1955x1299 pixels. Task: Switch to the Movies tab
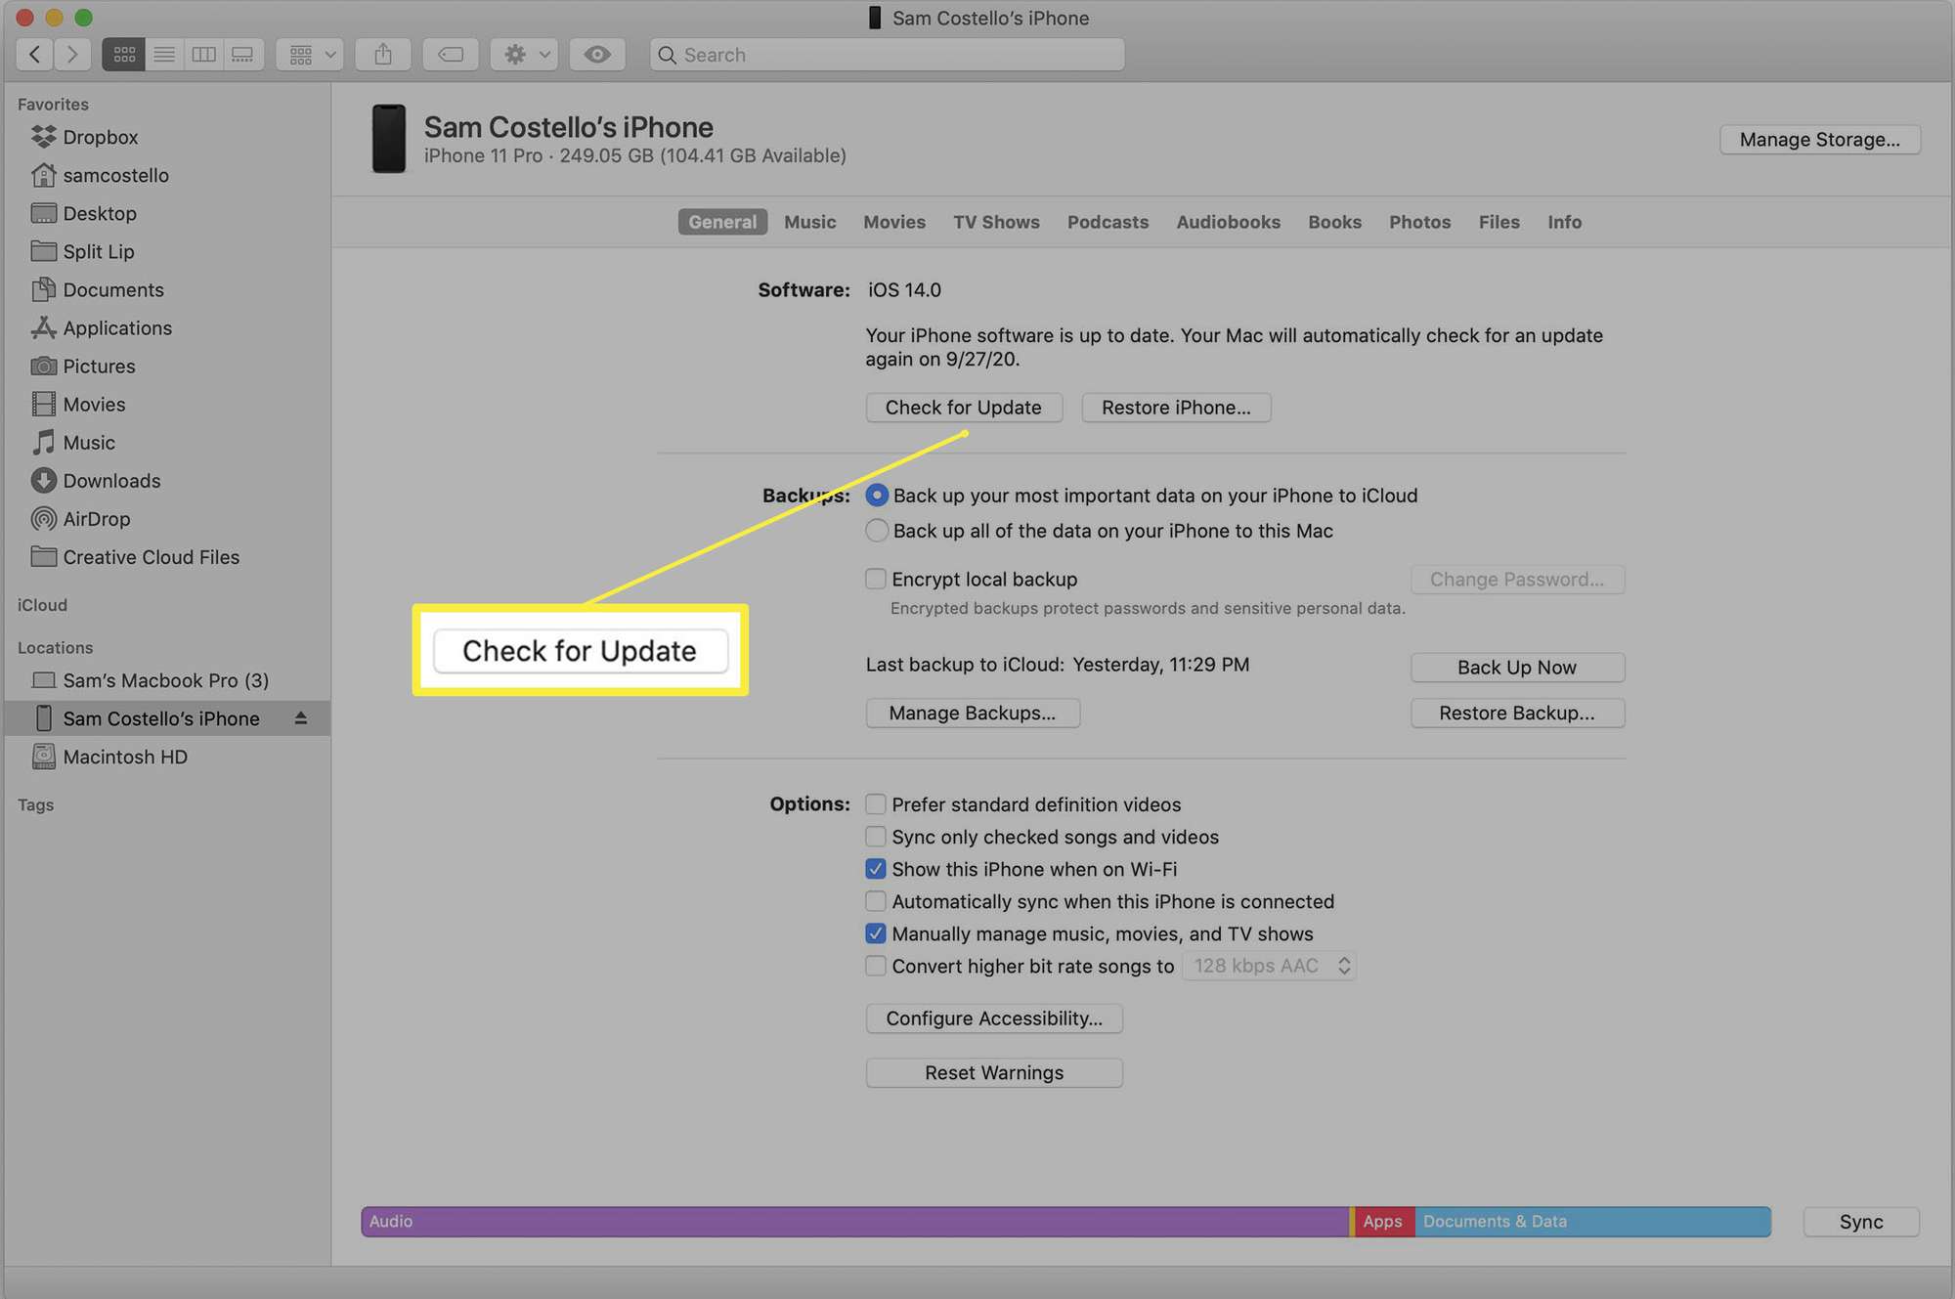click(x=894, y=222)
